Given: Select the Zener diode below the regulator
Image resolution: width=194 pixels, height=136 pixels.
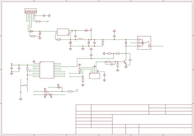Looking at the screenshot, I should pyautogui.click(x=70, y=43).
